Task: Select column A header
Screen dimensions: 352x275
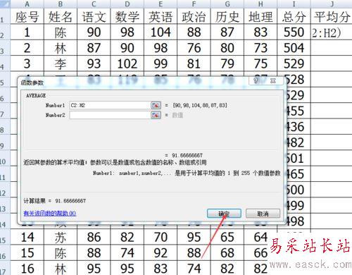Action: pos(27,4)
